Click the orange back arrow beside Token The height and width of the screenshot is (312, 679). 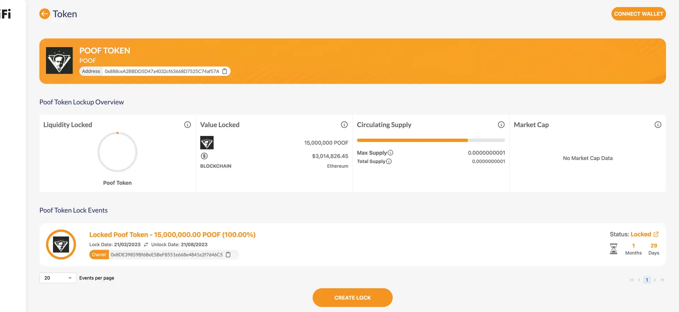click(x=45, y=14)
